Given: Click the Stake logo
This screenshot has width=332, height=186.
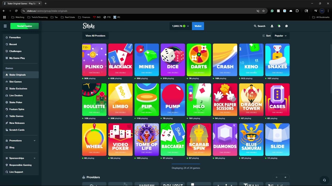Looking at the screenshot, I should coord(89,26).
